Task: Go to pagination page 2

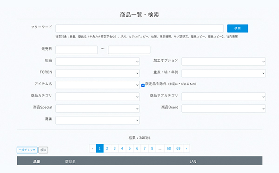Action: [107, 148]
